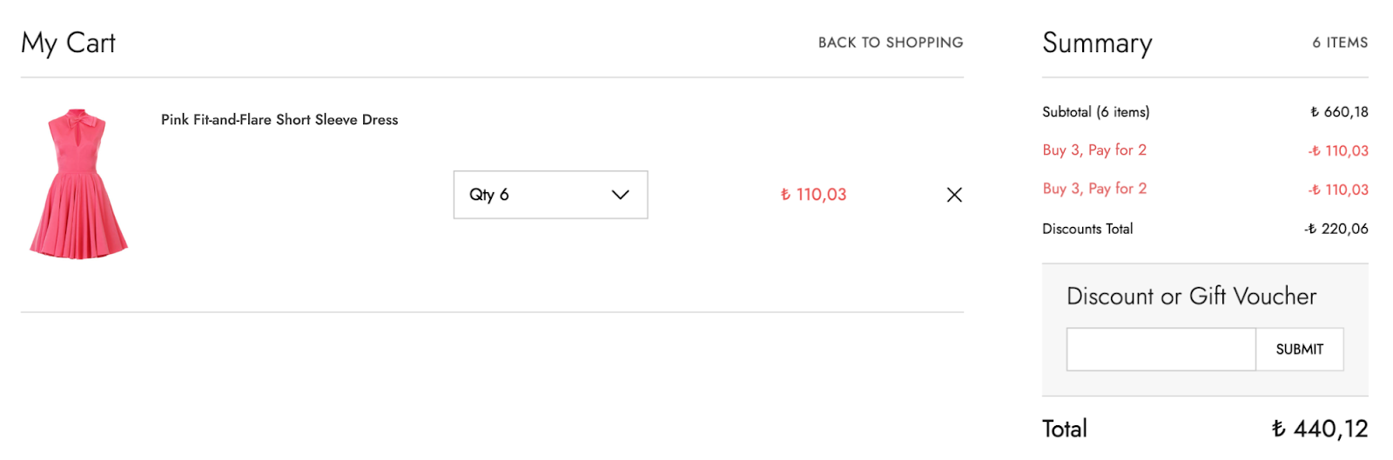Screen dimensions: 1393x460
Task: Click the chevron arrow in quantity selector
Action: coord(620,195)
